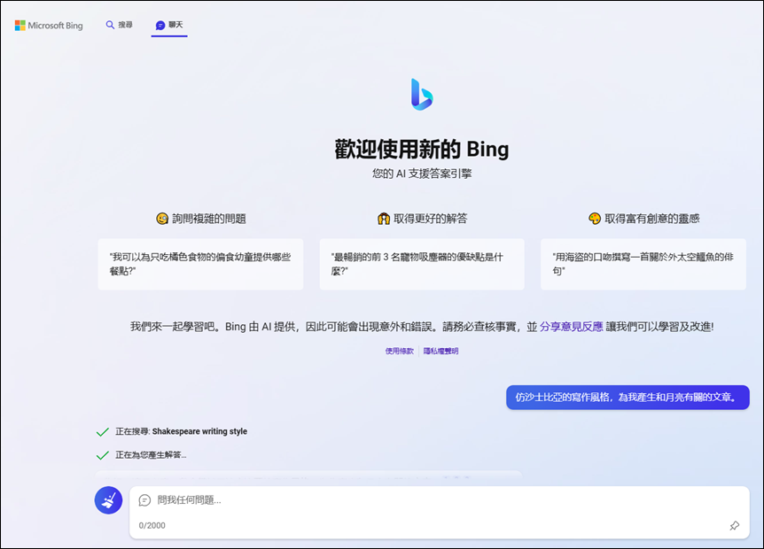
Task: Click the green checkmark beside 正在為您產生解答
Action: pos(102,455)
